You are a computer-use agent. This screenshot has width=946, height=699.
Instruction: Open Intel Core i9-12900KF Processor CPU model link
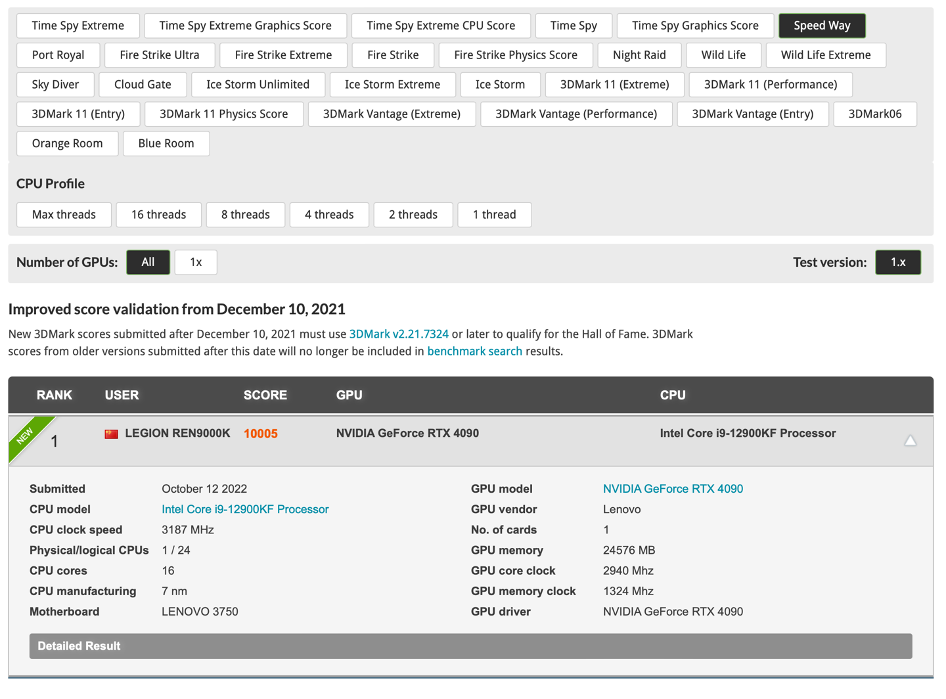245,509
